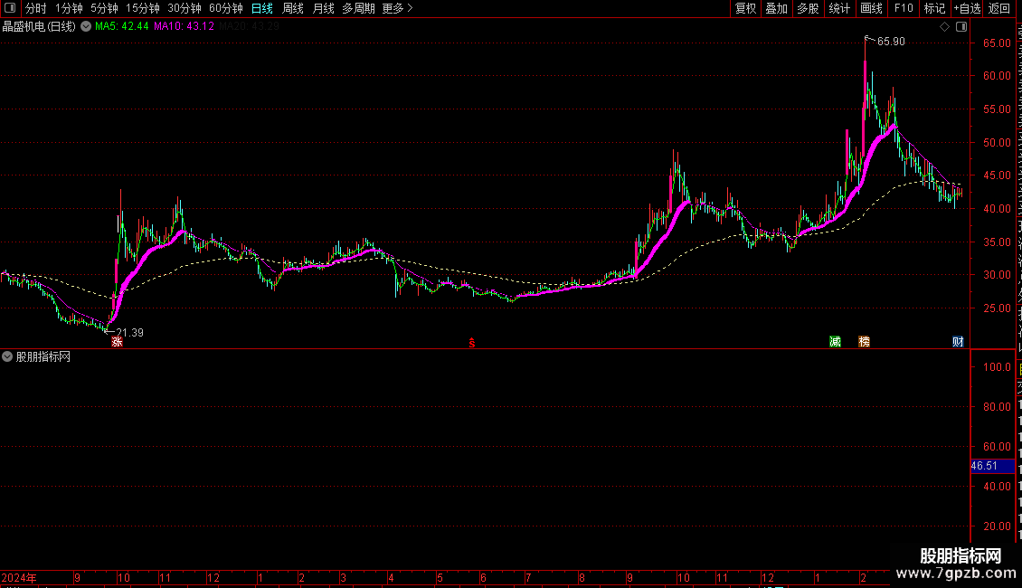Click the orange 榜 event marker

(x=865, y=342)
